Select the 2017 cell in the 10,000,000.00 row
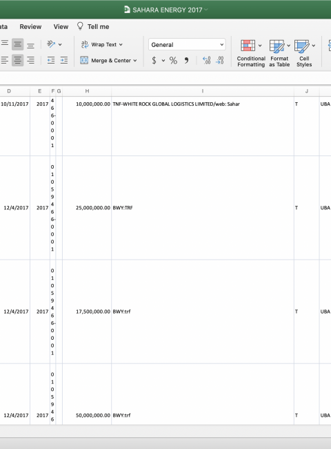The width and height of the screenshot is (331, 449). click(40, 126)
